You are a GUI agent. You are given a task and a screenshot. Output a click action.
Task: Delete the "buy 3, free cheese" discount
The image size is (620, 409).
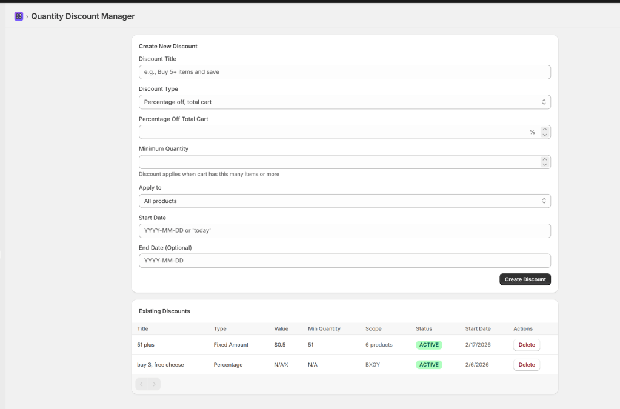point(526,365)
